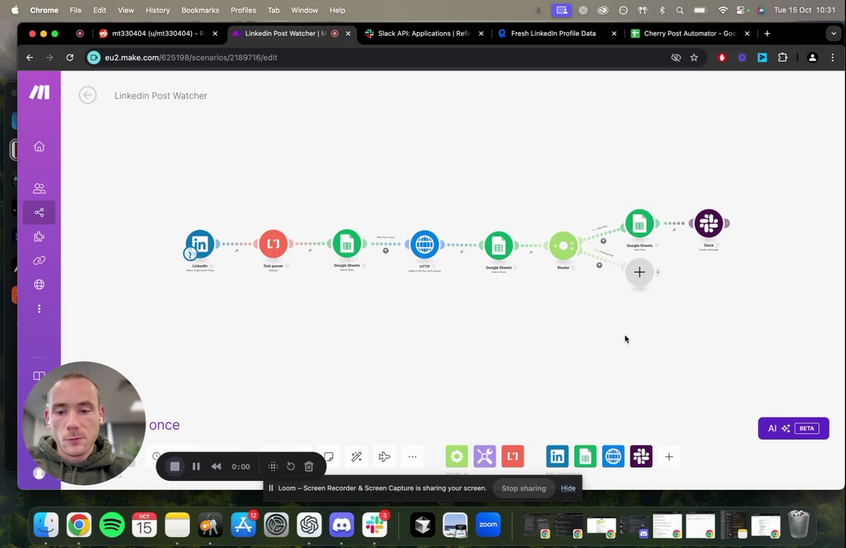
Task: Click the Loom drag-handle grid icon
Action: click(272, 466)
